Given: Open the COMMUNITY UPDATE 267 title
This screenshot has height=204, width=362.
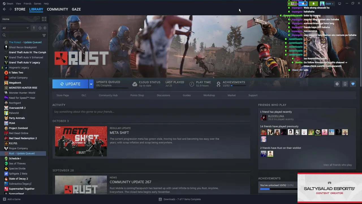Looking at the screenshot, I should pyautogui.click(x=130, y=182).
